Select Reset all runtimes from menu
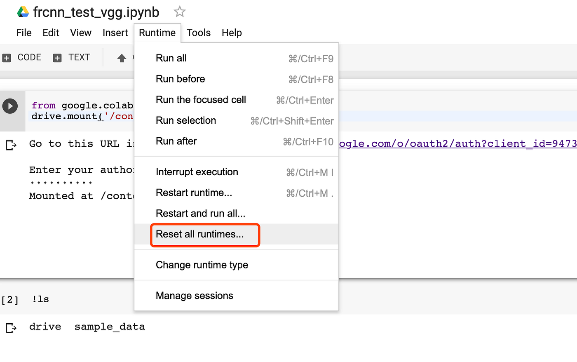Screen dimensions: 577x362 click(200, 234)
